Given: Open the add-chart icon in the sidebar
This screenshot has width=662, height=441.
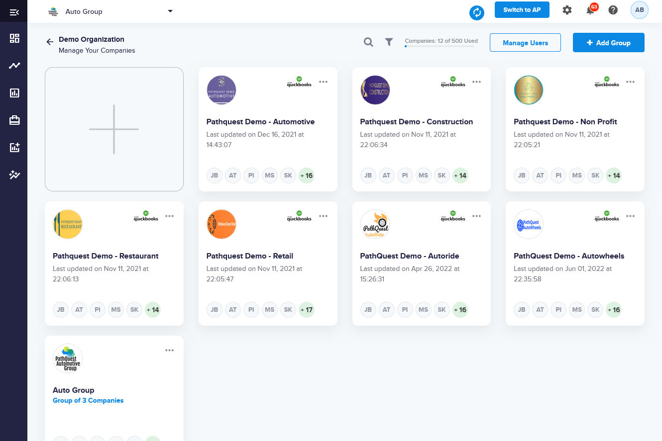Looking at the screenshot, I should (x=14, y=147).
